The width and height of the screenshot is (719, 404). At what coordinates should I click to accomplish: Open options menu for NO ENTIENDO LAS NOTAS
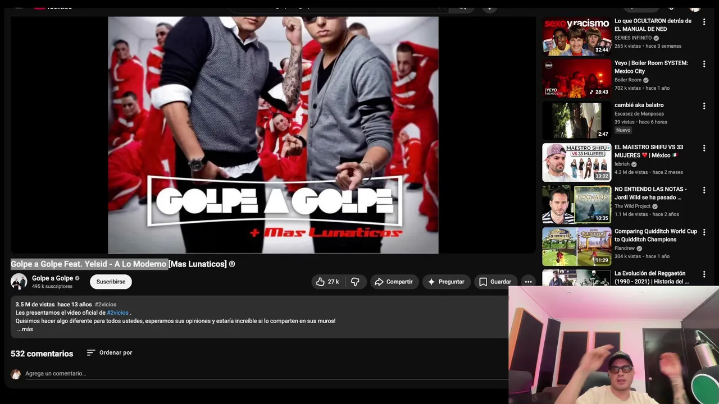coord(704,190)
